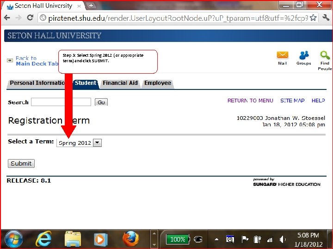Viewport: 333px width, 249px height.
Task: Click the magnifier tray icon
Action: 230,239
